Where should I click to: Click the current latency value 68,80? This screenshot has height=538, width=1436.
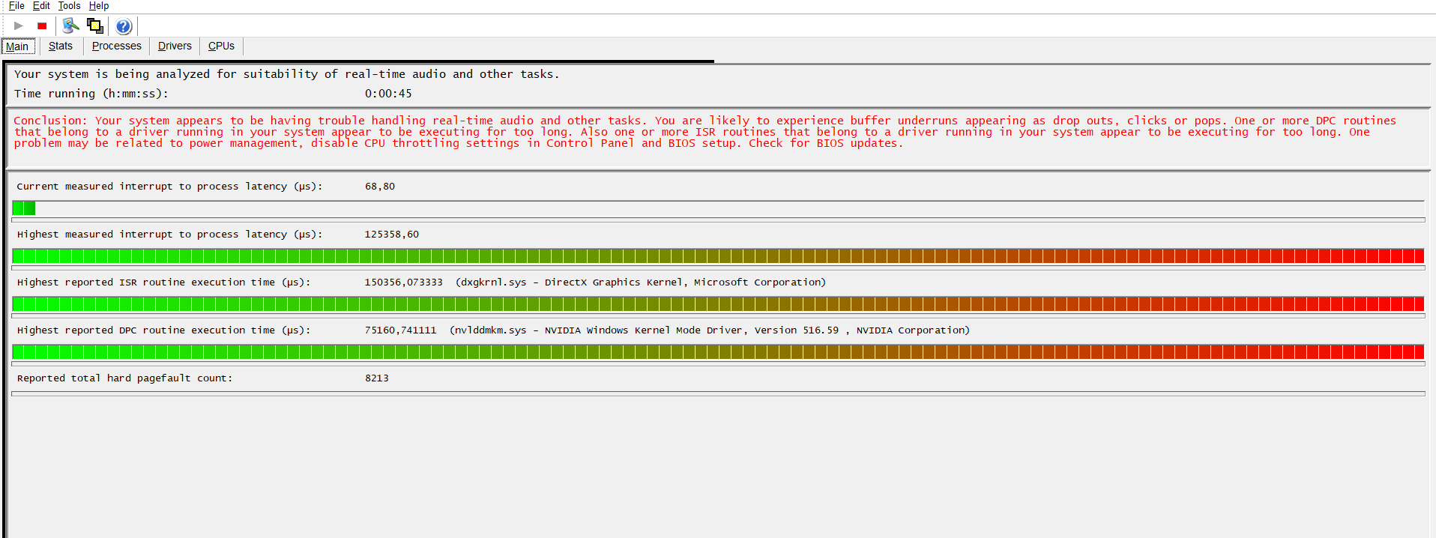pyautogui.click(x=380, y=187)
